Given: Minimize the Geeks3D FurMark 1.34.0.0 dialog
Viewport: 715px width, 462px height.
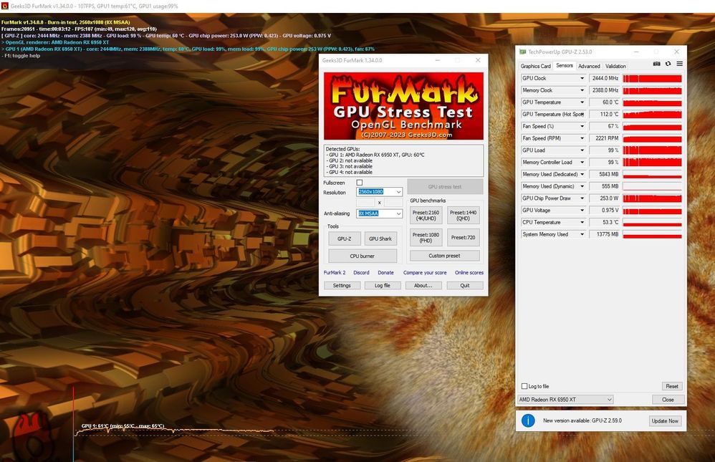Looking at the screenshot, I should pyautogui.click(x=437, y=60).
